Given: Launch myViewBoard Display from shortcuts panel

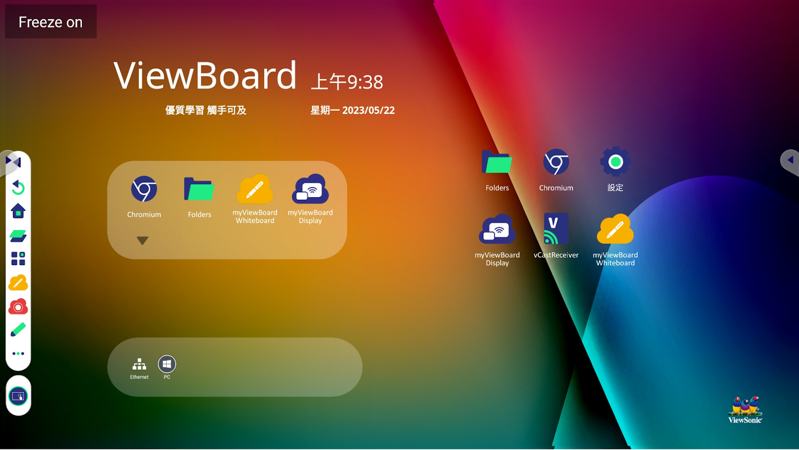Looking at the screenshot, I should (310, 189).
